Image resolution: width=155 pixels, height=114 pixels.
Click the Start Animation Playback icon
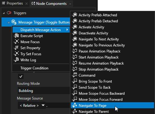[x=74, y=57]
